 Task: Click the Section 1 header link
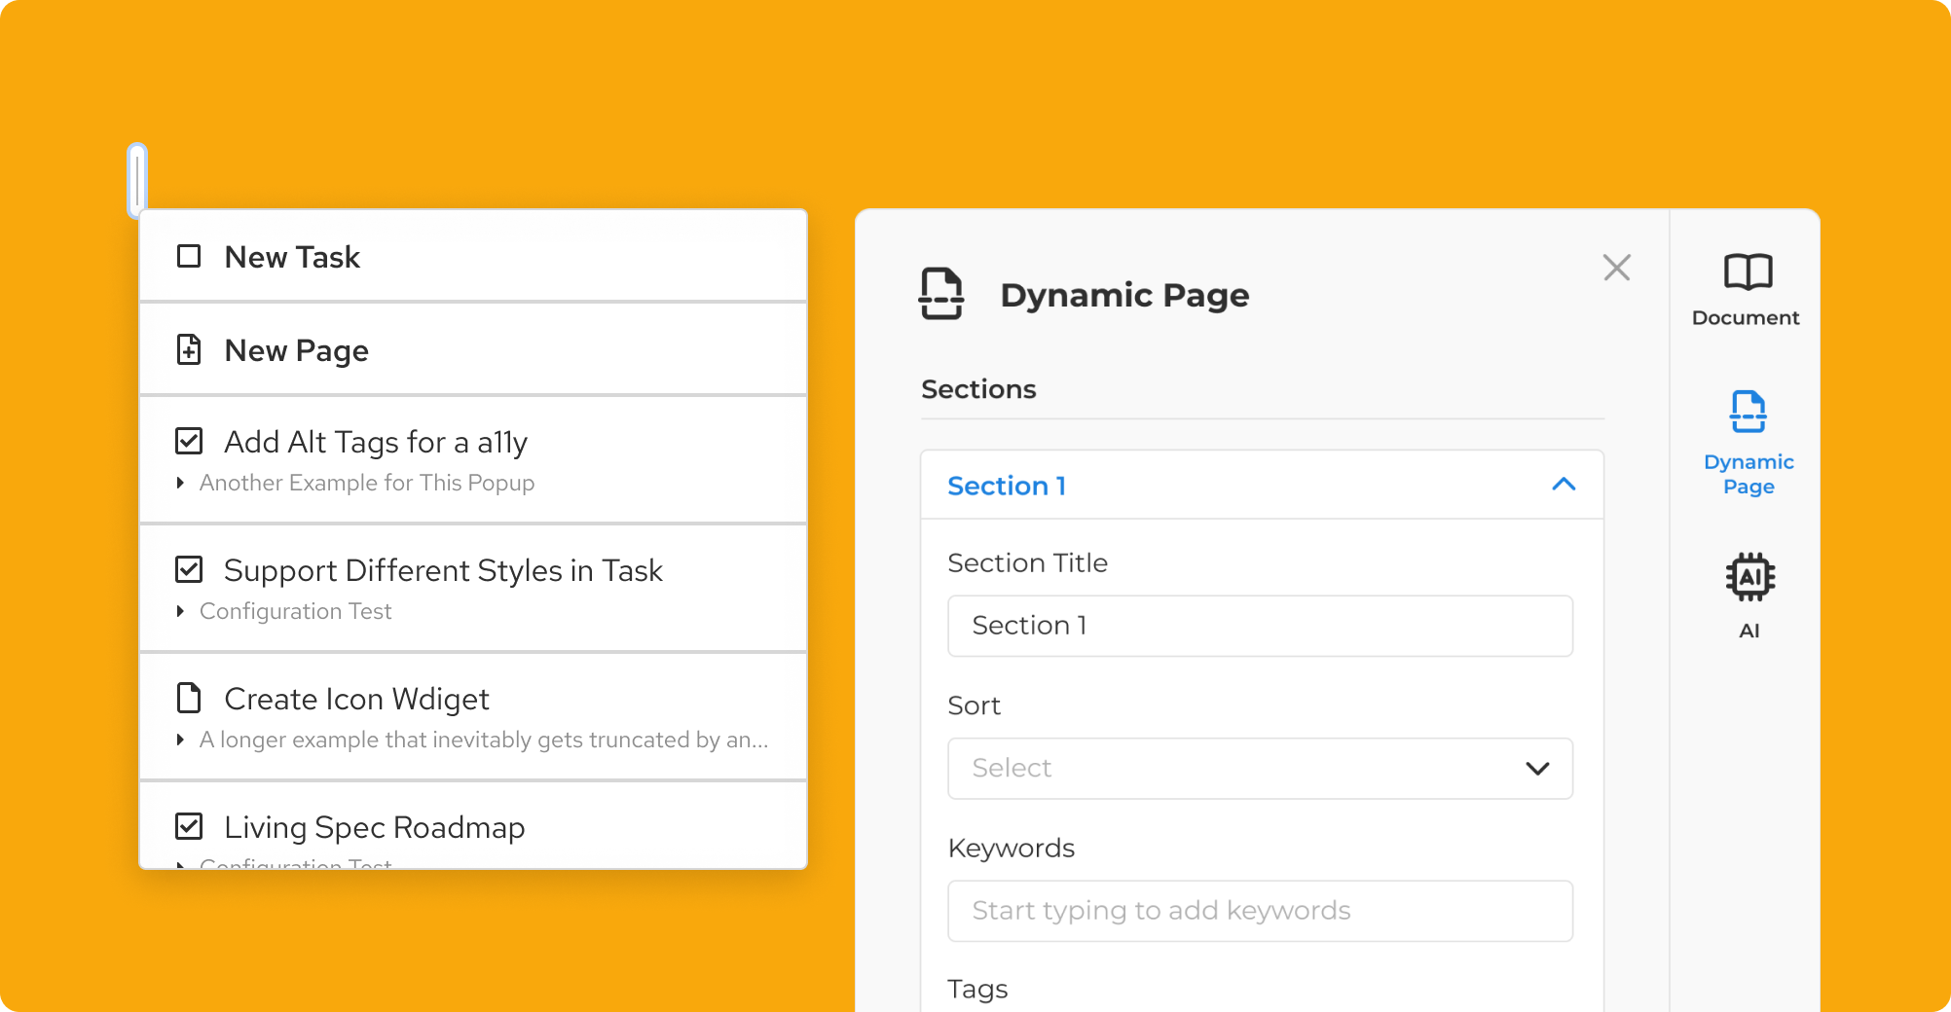point(1007,486)
